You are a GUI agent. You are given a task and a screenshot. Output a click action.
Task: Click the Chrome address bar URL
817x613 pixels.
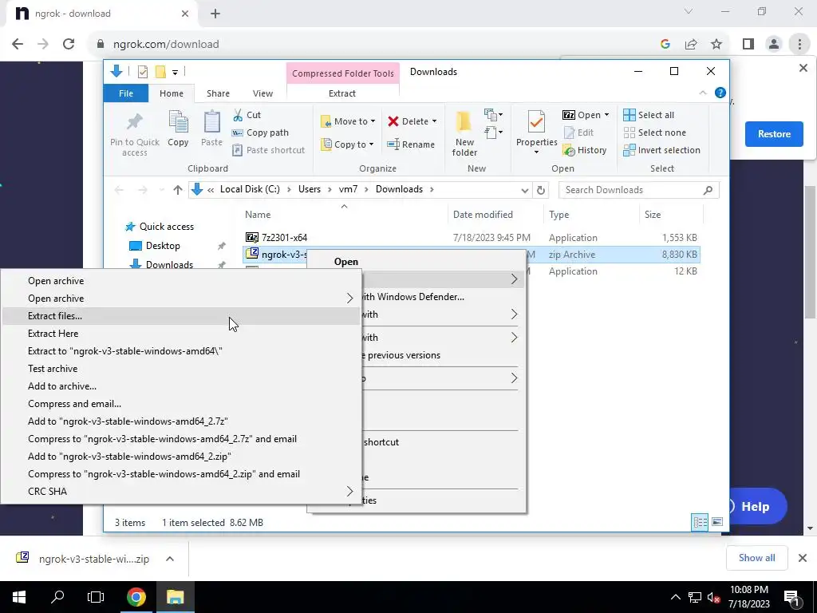[x=166, y=45]
